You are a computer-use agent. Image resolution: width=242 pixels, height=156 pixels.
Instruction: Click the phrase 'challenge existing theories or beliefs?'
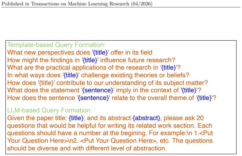pyautogui.click(x=135, y=75)
